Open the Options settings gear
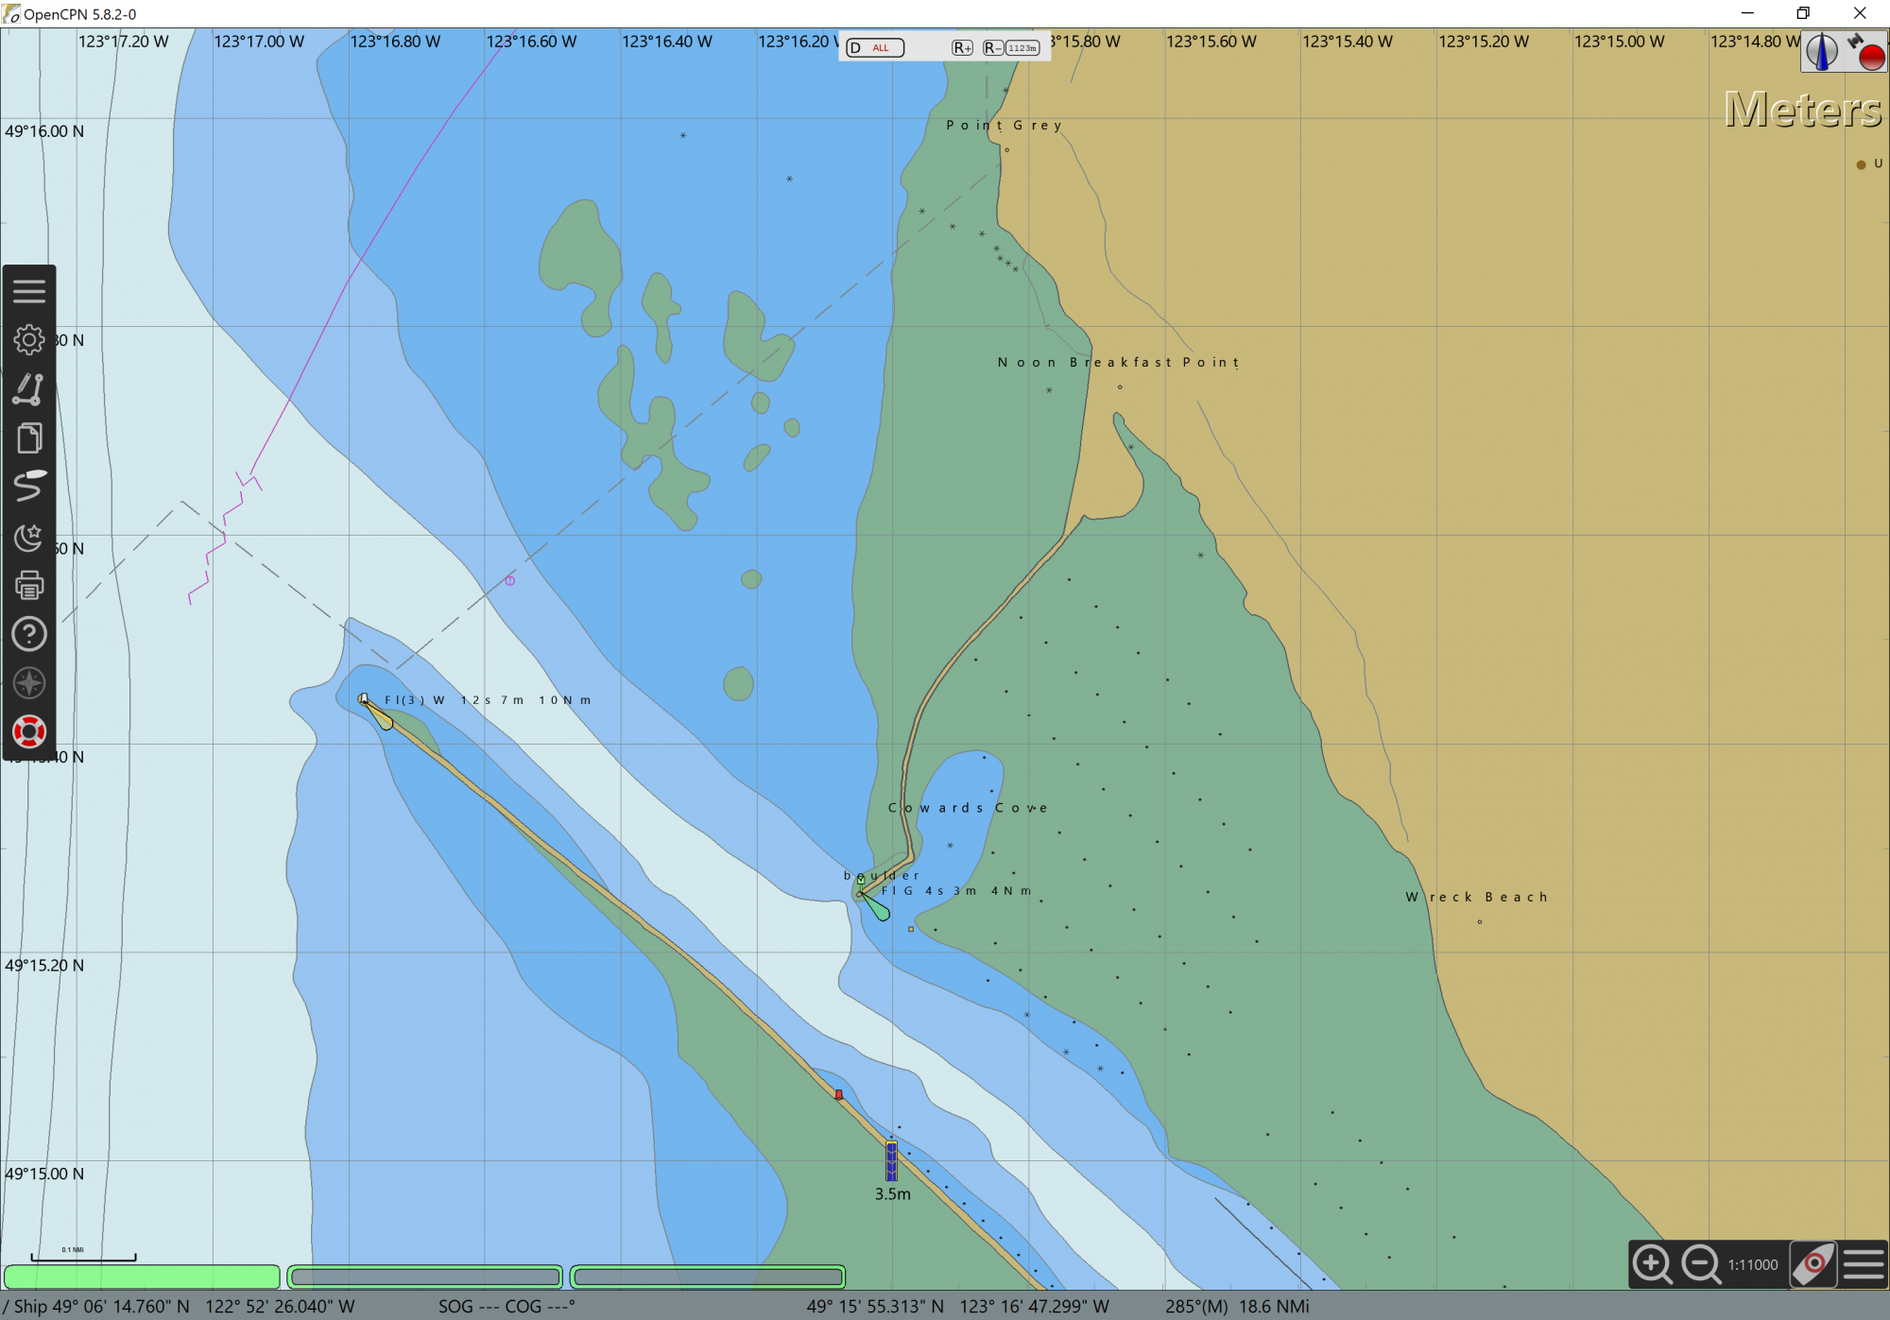 pyautogui.click(x=29, y=340)
